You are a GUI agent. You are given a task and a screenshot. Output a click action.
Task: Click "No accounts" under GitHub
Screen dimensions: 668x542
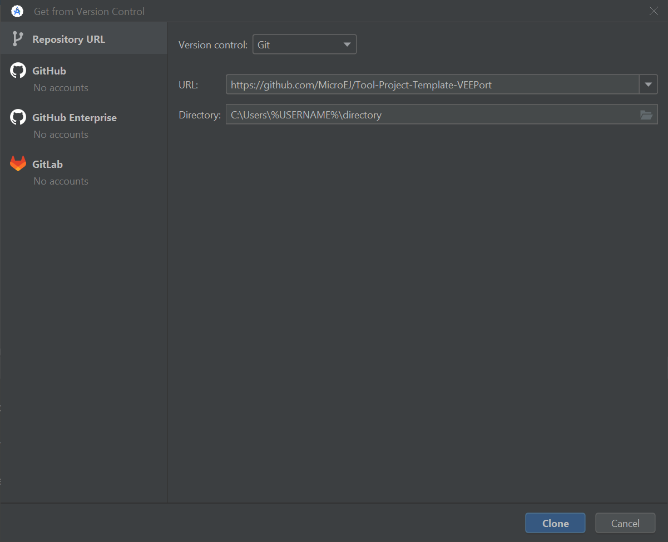pyautogui.click(x=61, y=88)
